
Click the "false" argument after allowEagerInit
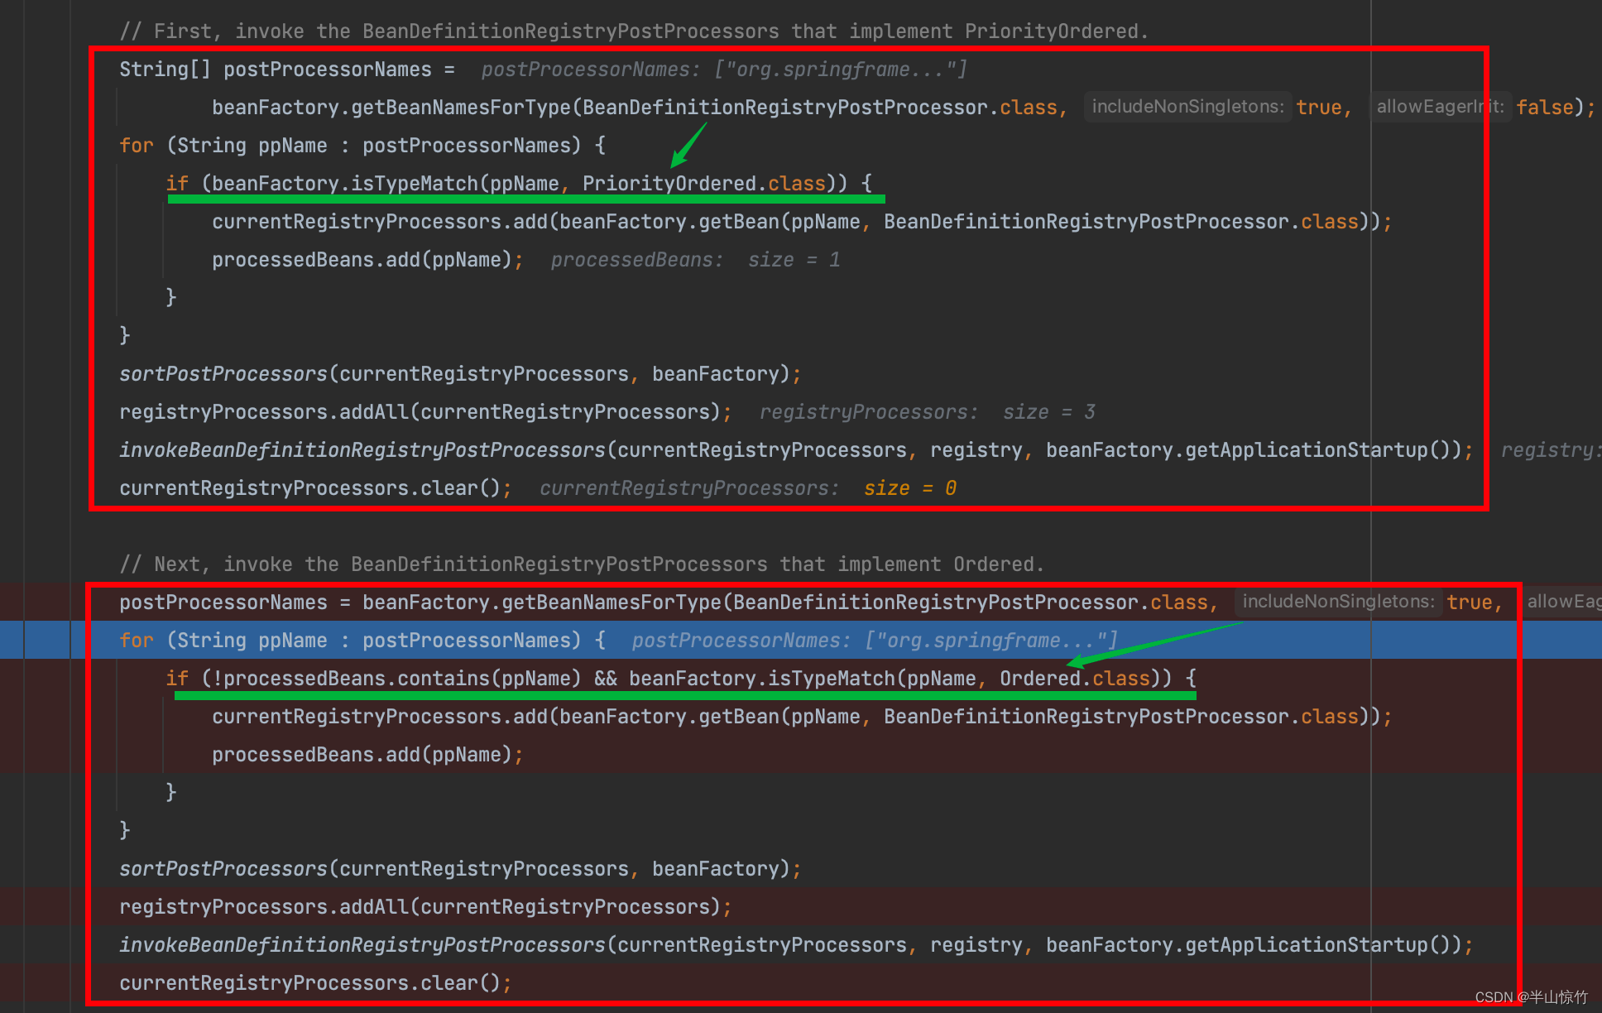(1544, 108)
